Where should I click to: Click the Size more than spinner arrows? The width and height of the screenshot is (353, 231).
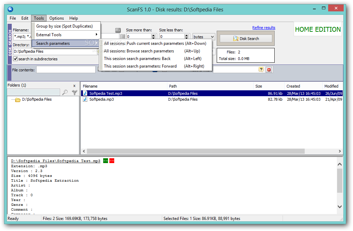click(154, 37)
